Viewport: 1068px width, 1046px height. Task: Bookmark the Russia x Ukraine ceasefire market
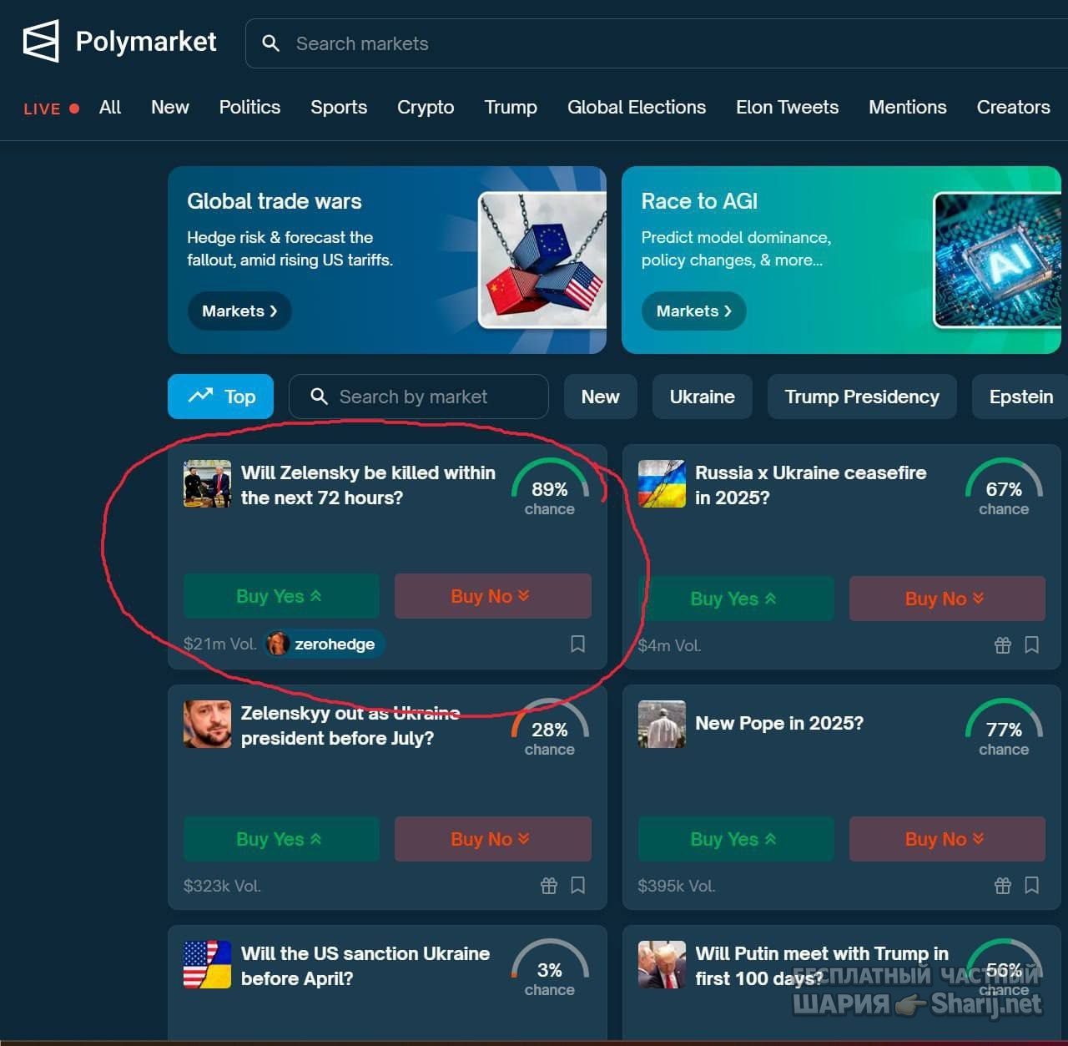coord(1031,645)
